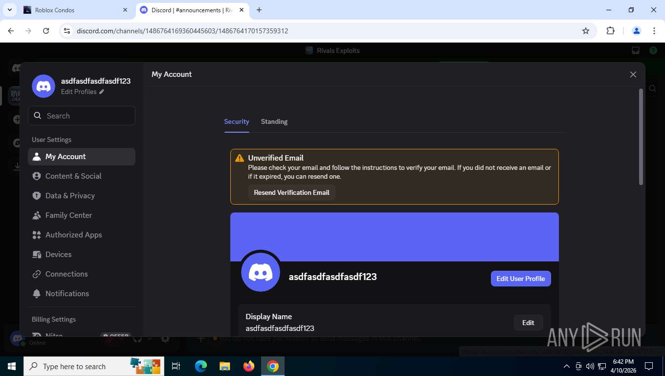Screen dimensions: 665x376
Task: Open Devices settings
Action: click(81, 255)
